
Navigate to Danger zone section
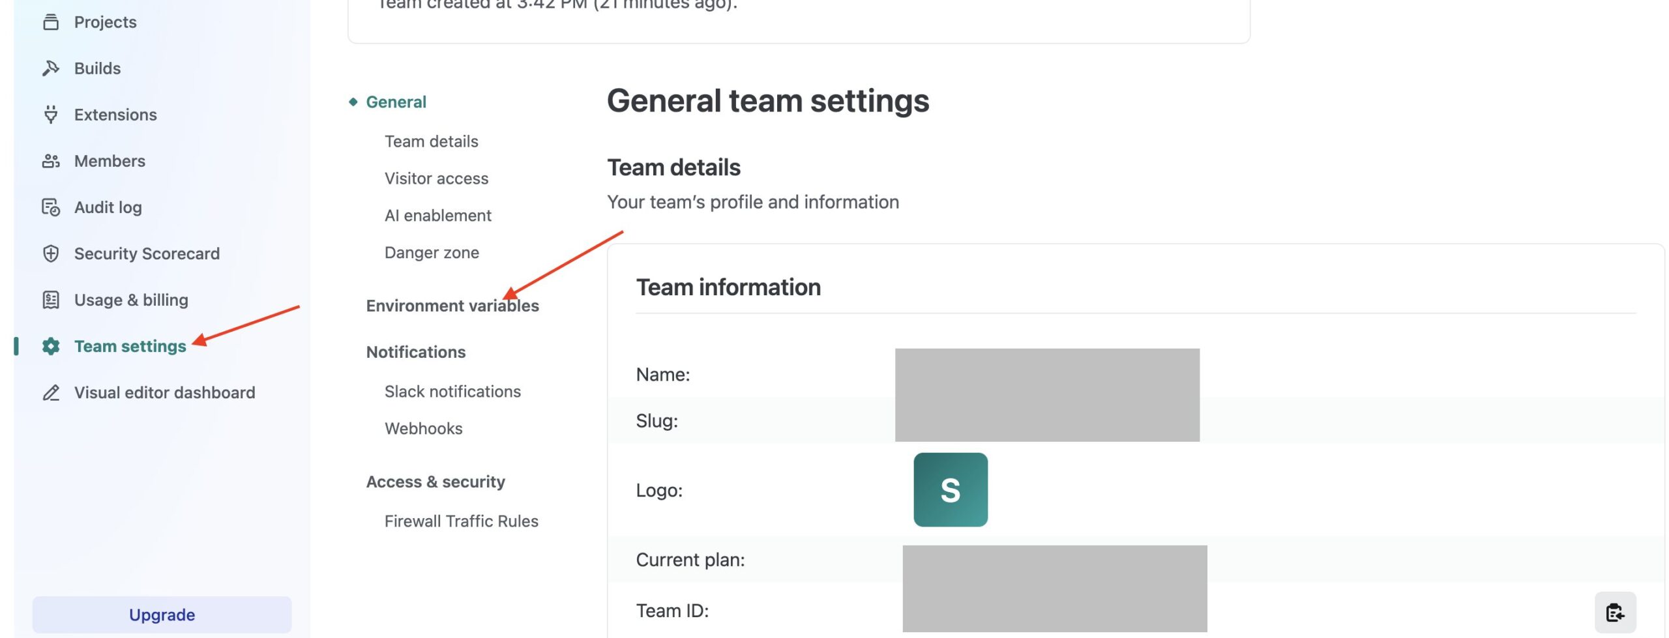(432, 253)
